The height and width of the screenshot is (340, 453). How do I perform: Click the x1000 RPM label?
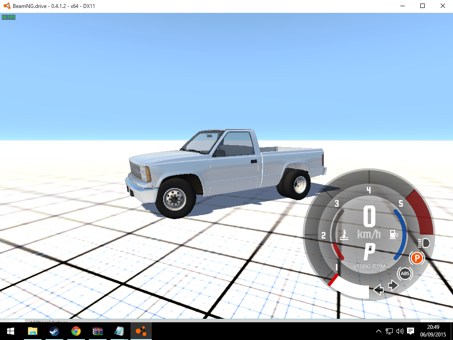click(x=369, y=266)
